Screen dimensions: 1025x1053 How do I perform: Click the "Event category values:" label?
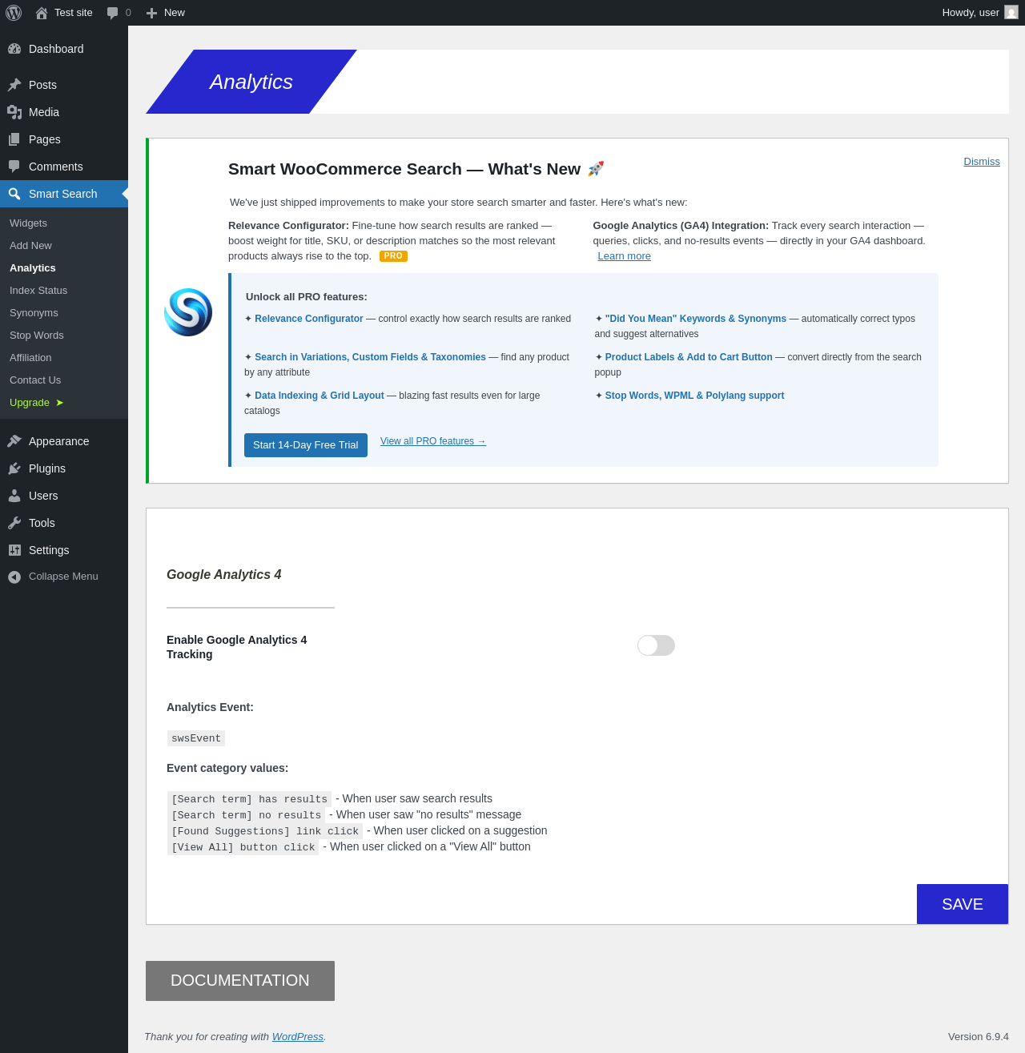[x=227, y=768]
